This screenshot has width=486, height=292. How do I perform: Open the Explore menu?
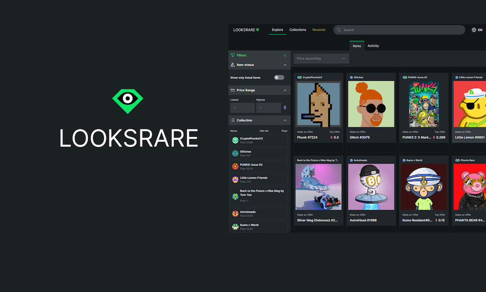click(x=278, y=30)
